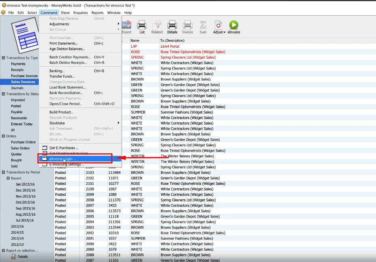Open the Select menu
Viewport: 376px width, 262px height.
coord(32,13)
